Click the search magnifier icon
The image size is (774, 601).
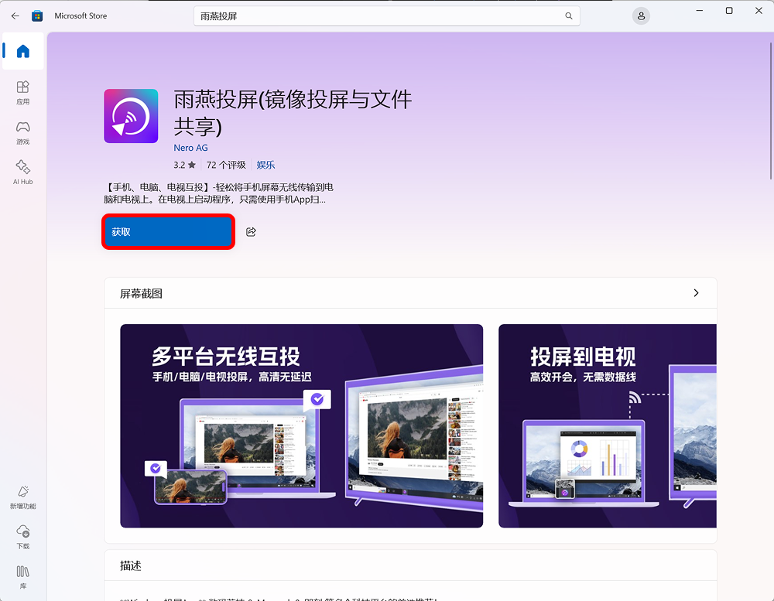tap(569, 15)
